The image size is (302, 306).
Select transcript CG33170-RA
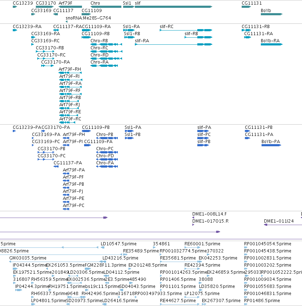[48, 66]
